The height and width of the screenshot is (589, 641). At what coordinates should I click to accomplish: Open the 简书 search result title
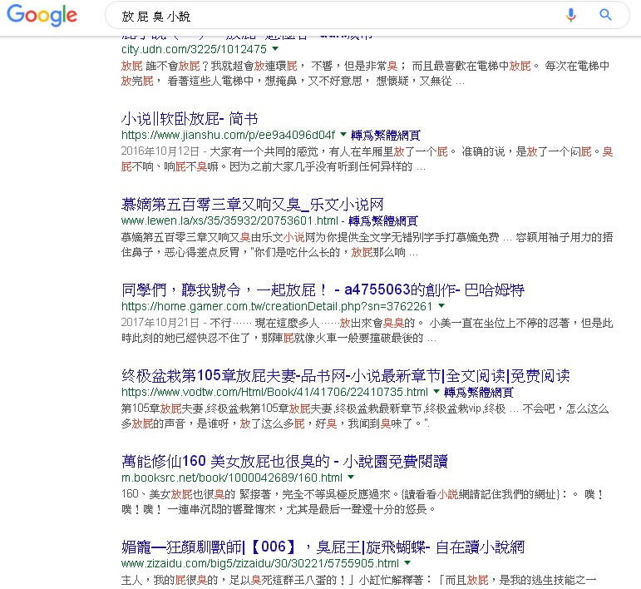[189, 118]
